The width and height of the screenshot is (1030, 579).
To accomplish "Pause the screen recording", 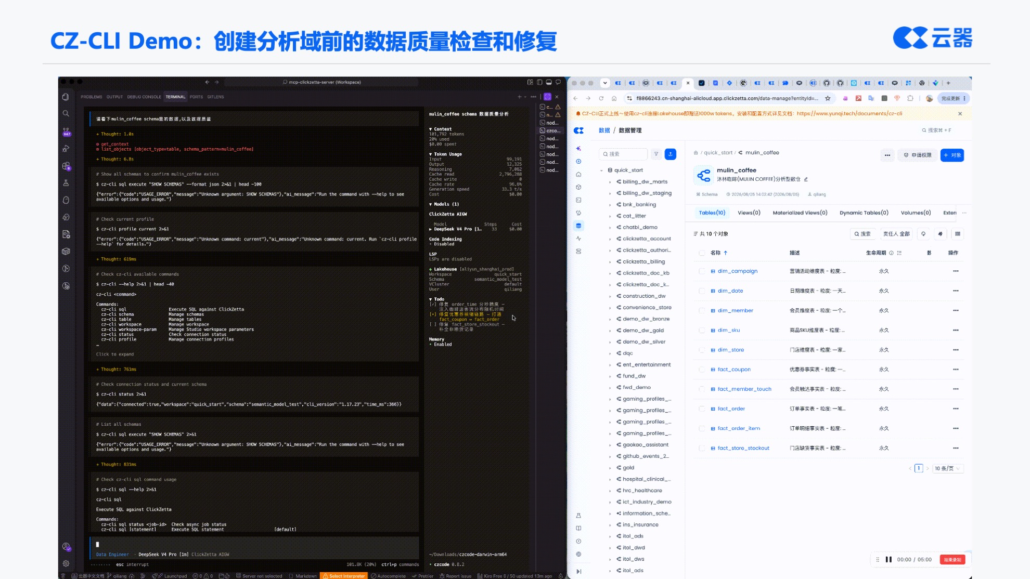I will pyautogui.click(x=889, y=560).
